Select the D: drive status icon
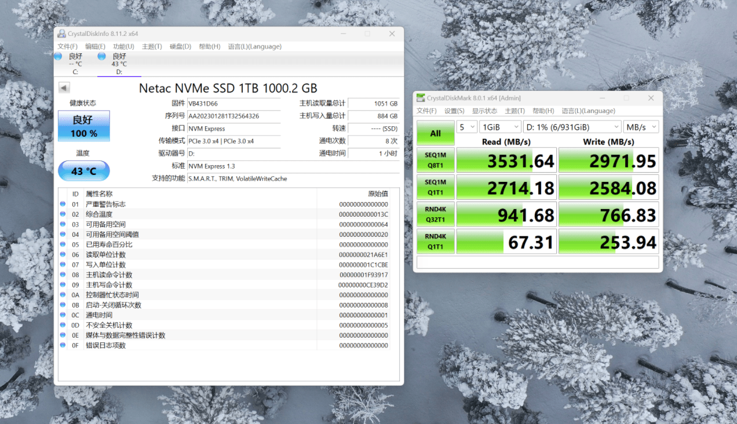This screenshot has height=424, width=737. (102, 56)
